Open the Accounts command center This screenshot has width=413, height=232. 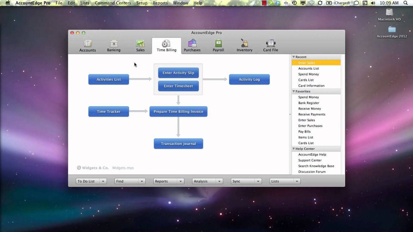coord(87,46)
